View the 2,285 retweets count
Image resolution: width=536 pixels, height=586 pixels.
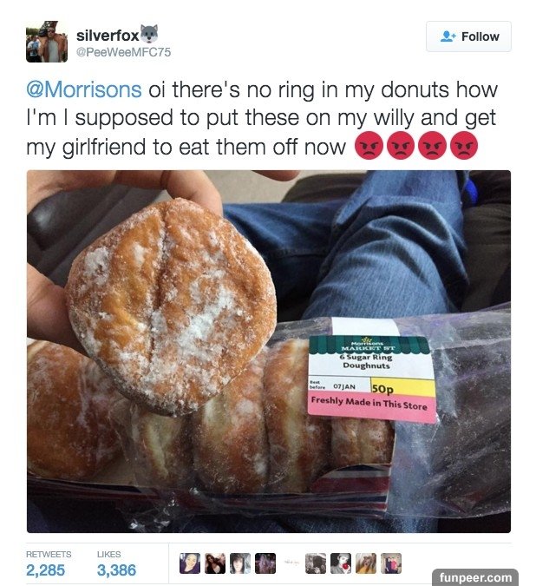[x=46, y=570]
